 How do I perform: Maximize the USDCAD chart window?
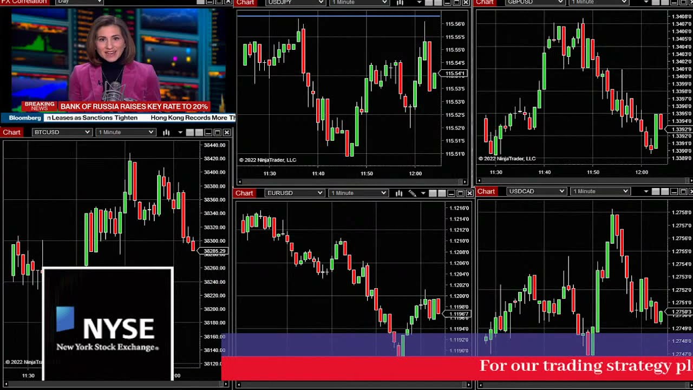(683, 191)
